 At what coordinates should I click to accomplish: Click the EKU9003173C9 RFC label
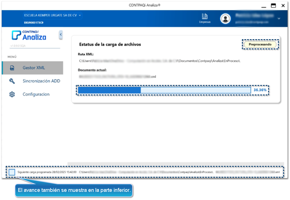point(34,23)
